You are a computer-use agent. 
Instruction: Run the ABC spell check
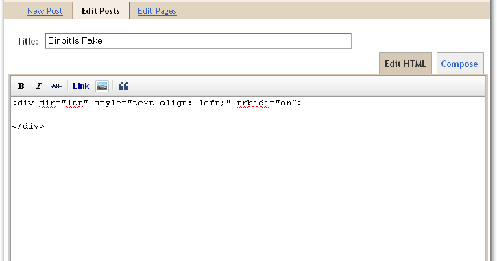57,86
